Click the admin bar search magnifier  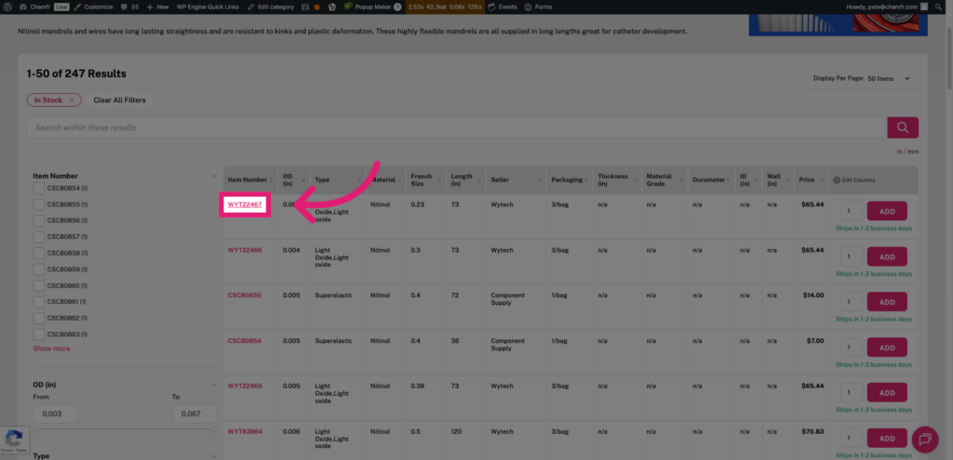[940, 7]
